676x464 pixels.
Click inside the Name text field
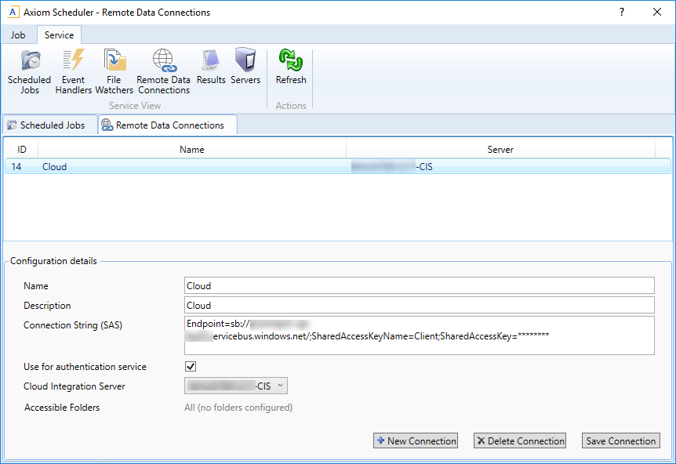(x=419, y=286)
